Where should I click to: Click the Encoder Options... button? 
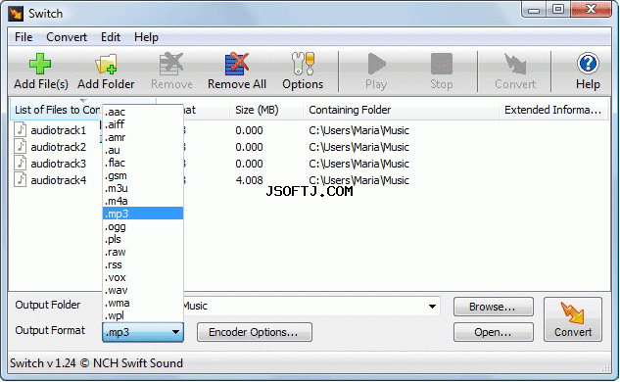tap(255, 332)
